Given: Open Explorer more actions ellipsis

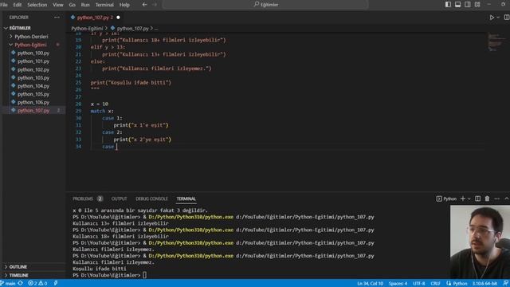Looking at the screenshot, I should [57, 18].
